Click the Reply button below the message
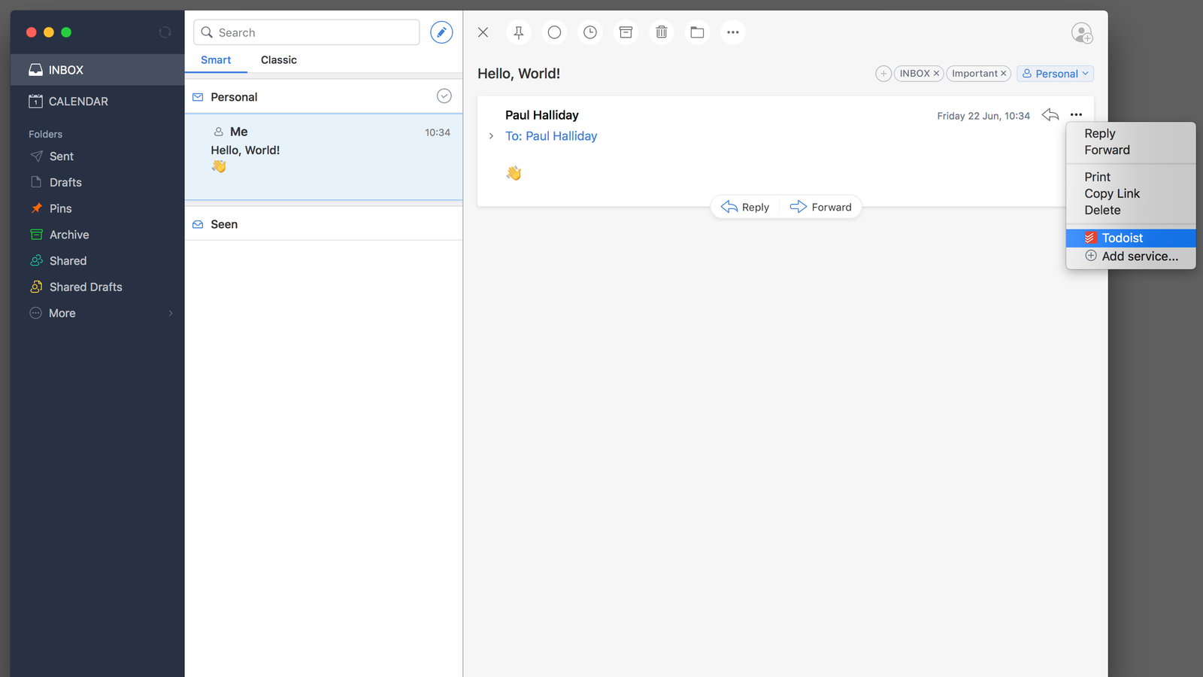 pos(745,207)
